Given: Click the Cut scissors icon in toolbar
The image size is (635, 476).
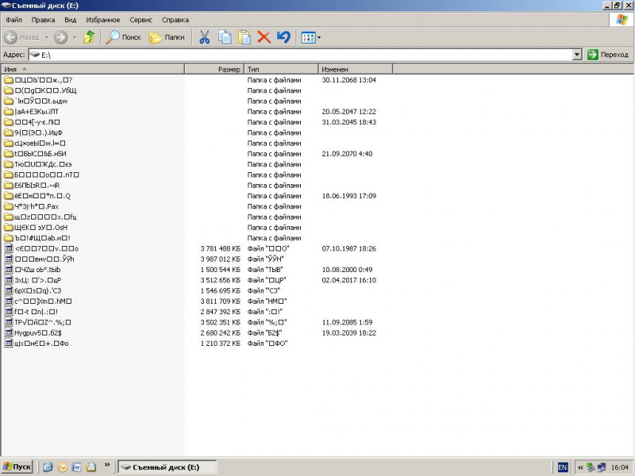Looking at the screenshot, I should tap(204, 37).
